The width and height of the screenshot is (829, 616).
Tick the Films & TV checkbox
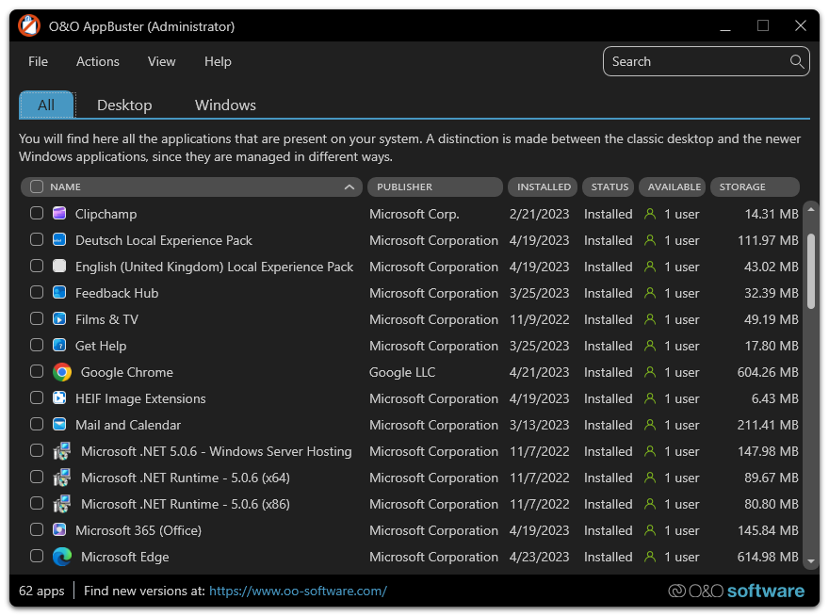(x=37, y=319)
